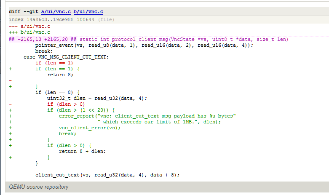Open the b/ui/vnc.c file link

click(89, 11)
